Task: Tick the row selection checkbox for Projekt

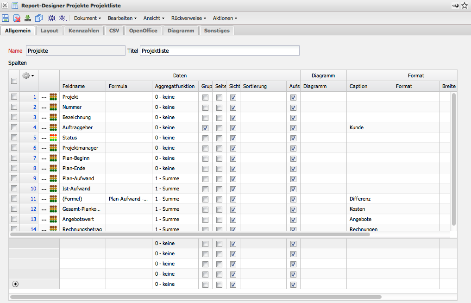Action: point(14,97)
